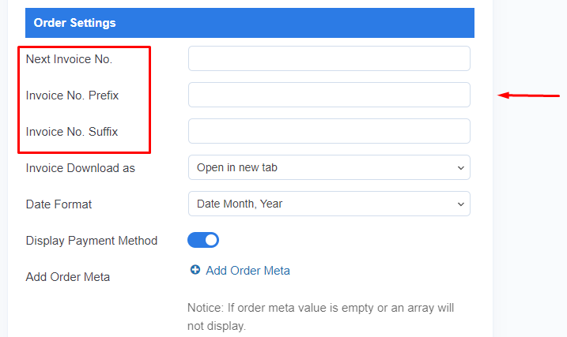Screen dimensions: 567x337
Task: Focus the Next Invoice No. input field
Action: click(329, 58)
